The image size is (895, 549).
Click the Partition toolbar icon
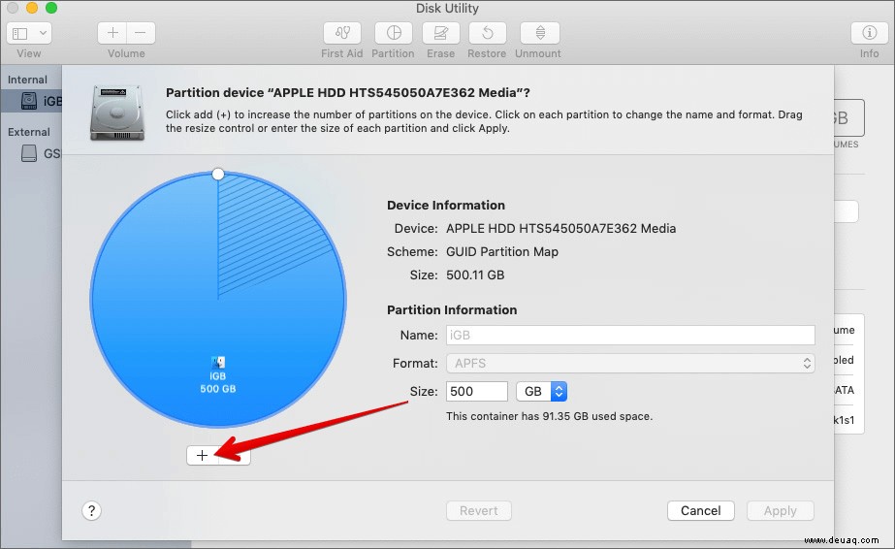click(394, 33)
